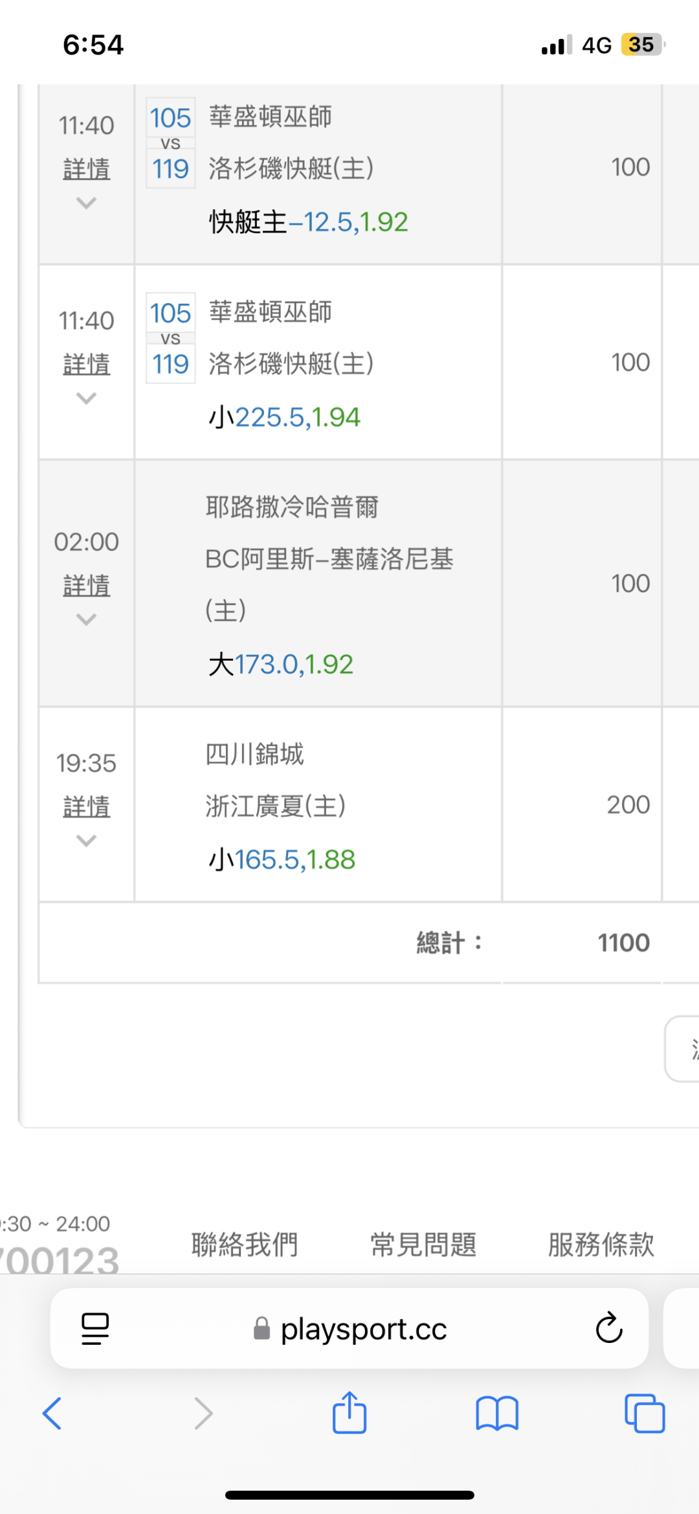
Task: Open 詳情 link for 02:00 game
Action: click(86, 586)
